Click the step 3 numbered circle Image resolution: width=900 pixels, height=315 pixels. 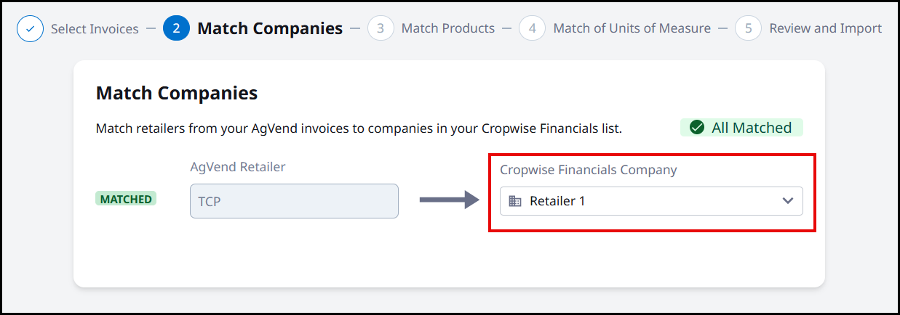(x=381, y=29)
